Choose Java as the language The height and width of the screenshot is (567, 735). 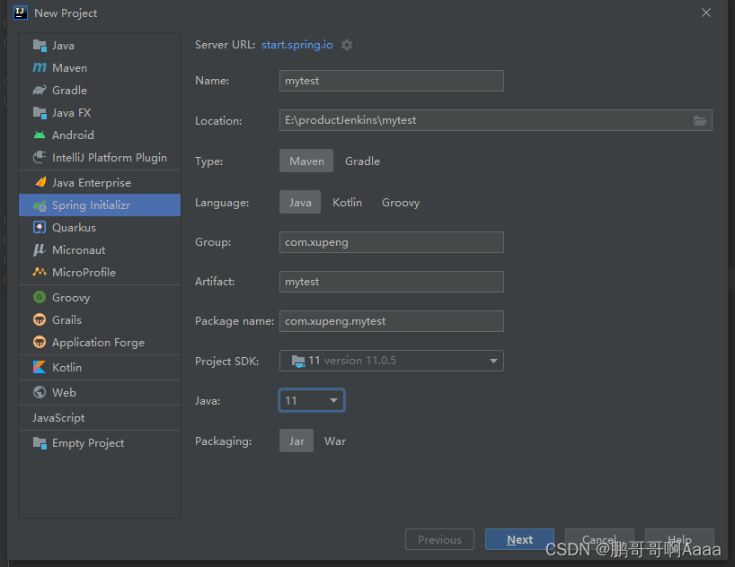pyautogui.click(x=300, y=202)
